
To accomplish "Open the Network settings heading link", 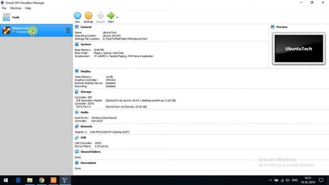I will [86, 127].
